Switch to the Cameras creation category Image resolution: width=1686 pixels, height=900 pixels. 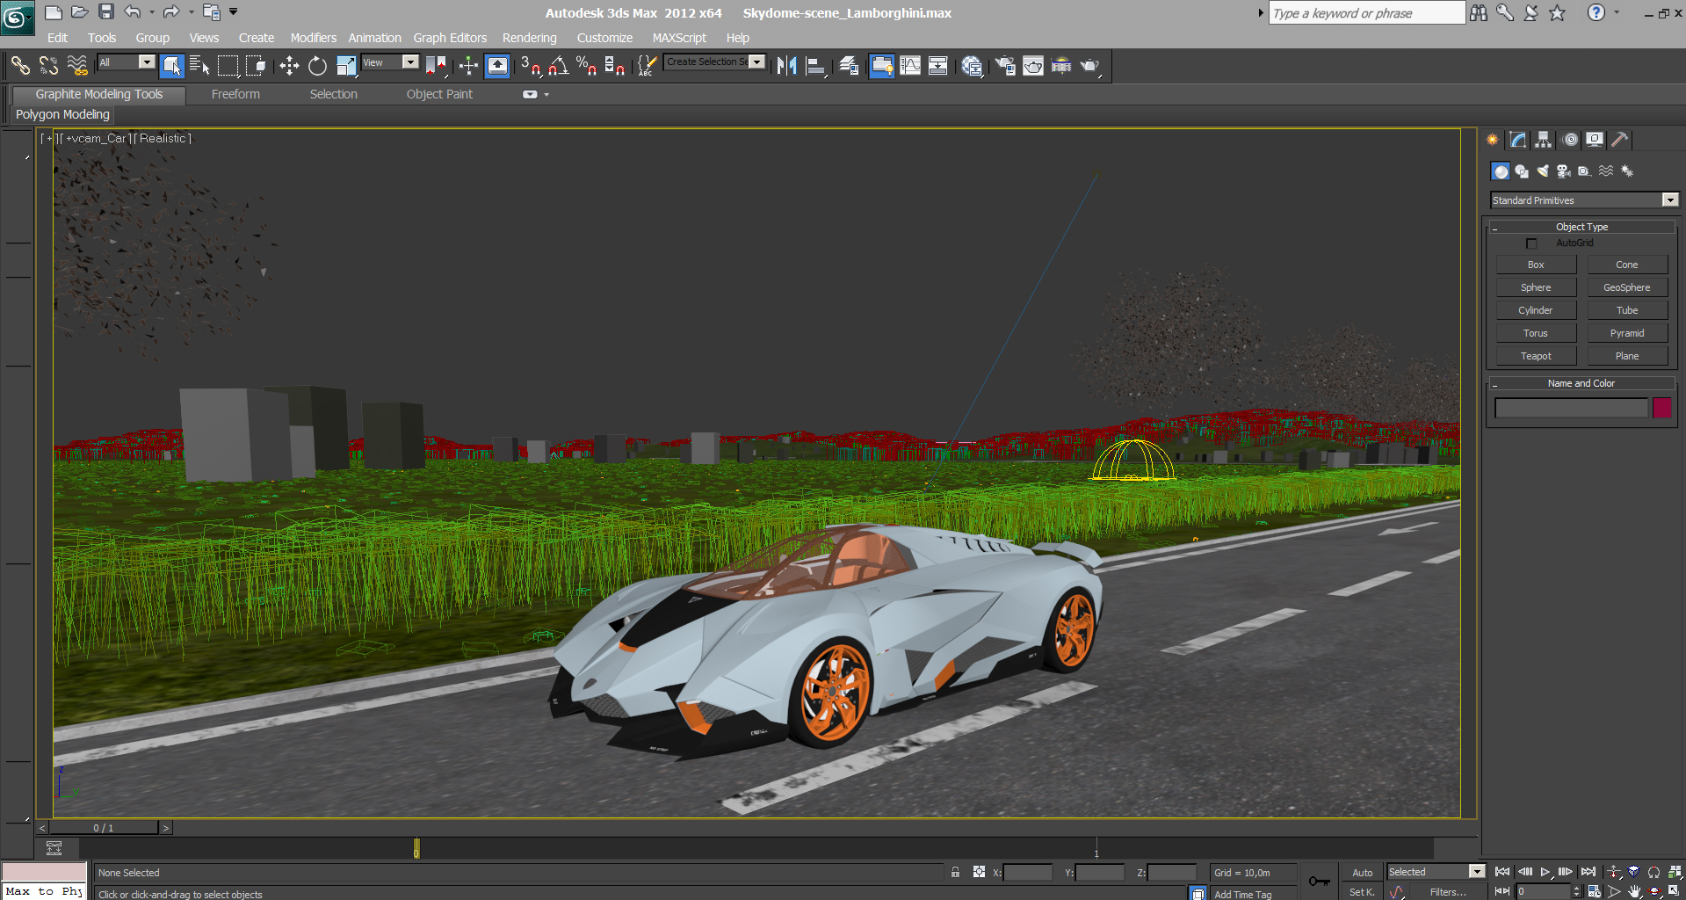[1563, 171]
